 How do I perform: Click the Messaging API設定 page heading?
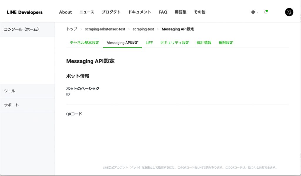coord(91,61)
